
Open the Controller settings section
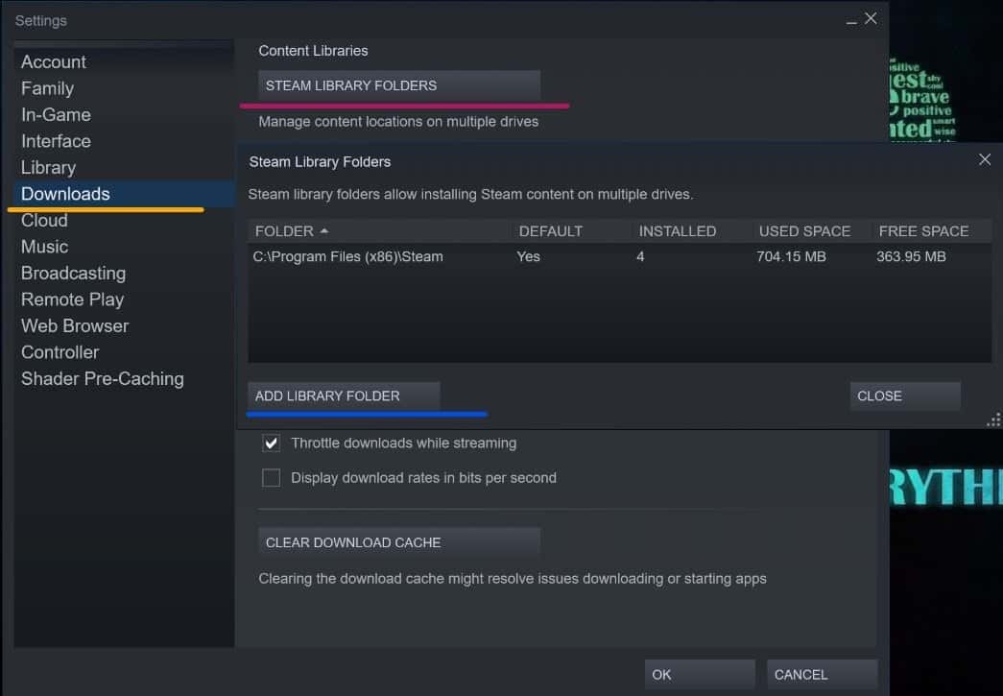pyautogui.click(x=60, y=352)
